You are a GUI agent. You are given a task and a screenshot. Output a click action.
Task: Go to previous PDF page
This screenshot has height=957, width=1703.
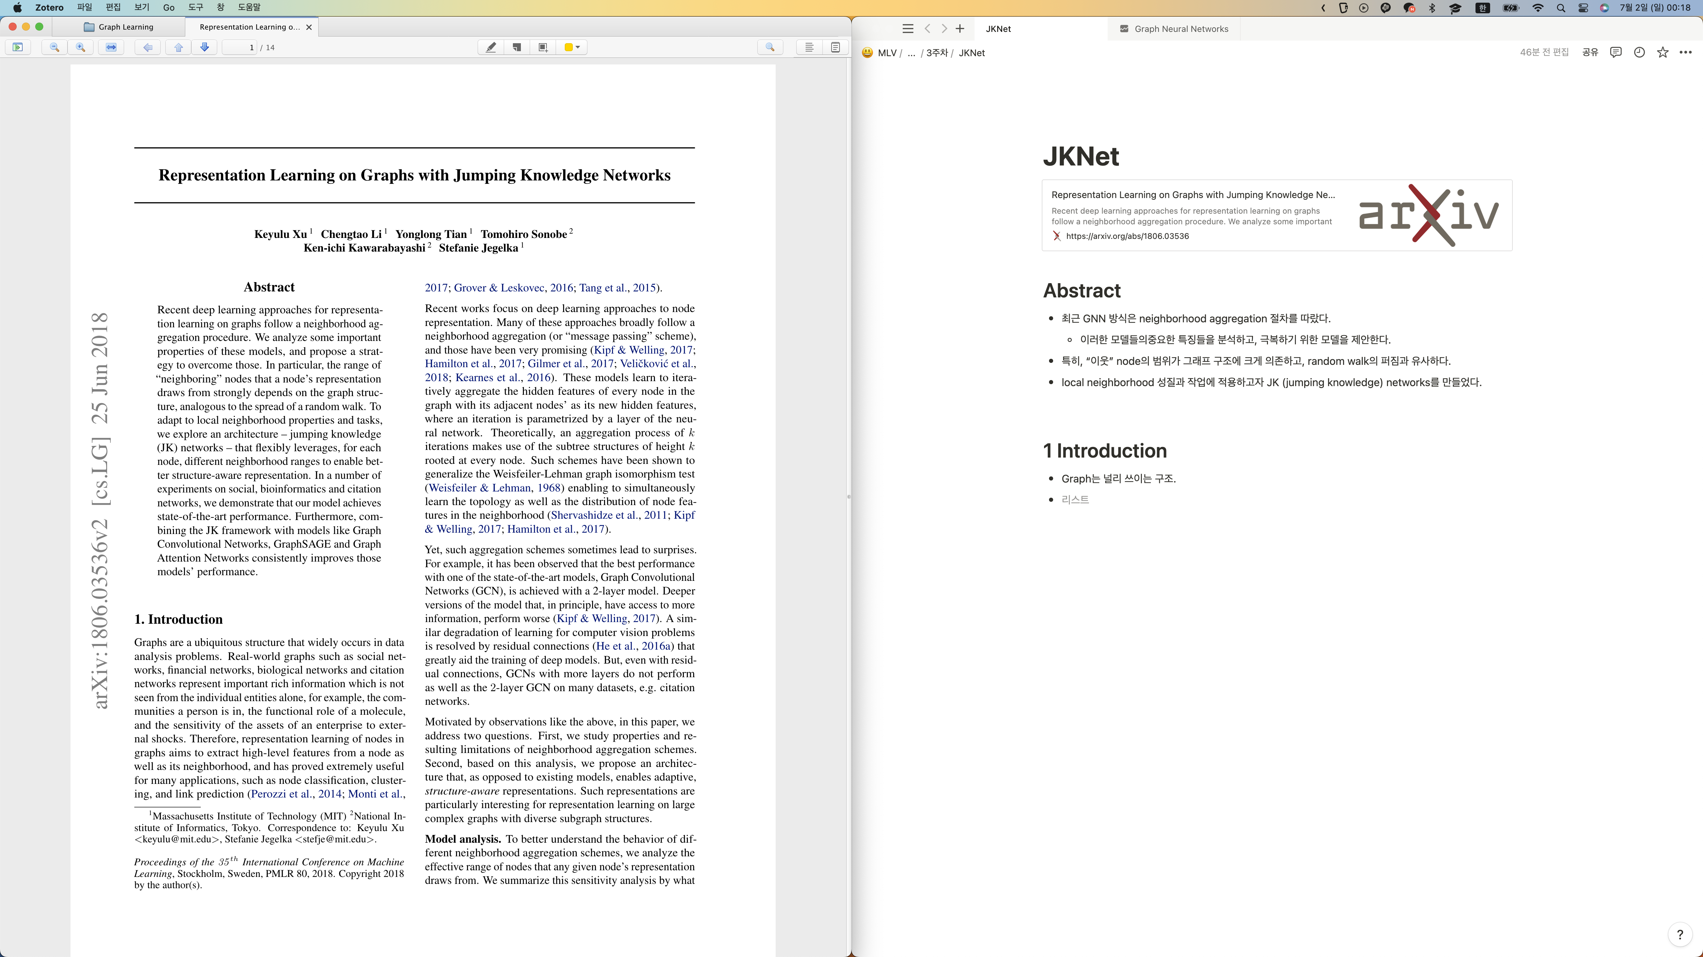coord(179,47)
